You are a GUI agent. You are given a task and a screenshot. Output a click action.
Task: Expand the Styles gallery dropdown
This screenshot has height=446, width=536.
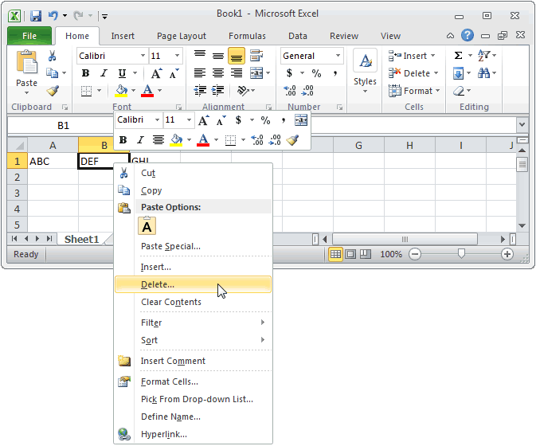click(x=365, y=92)
